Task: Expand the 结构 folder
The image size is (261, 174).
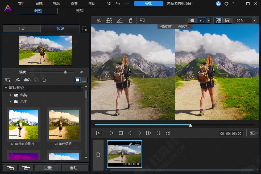Action: pyautogui.click(x=11, y=95)
